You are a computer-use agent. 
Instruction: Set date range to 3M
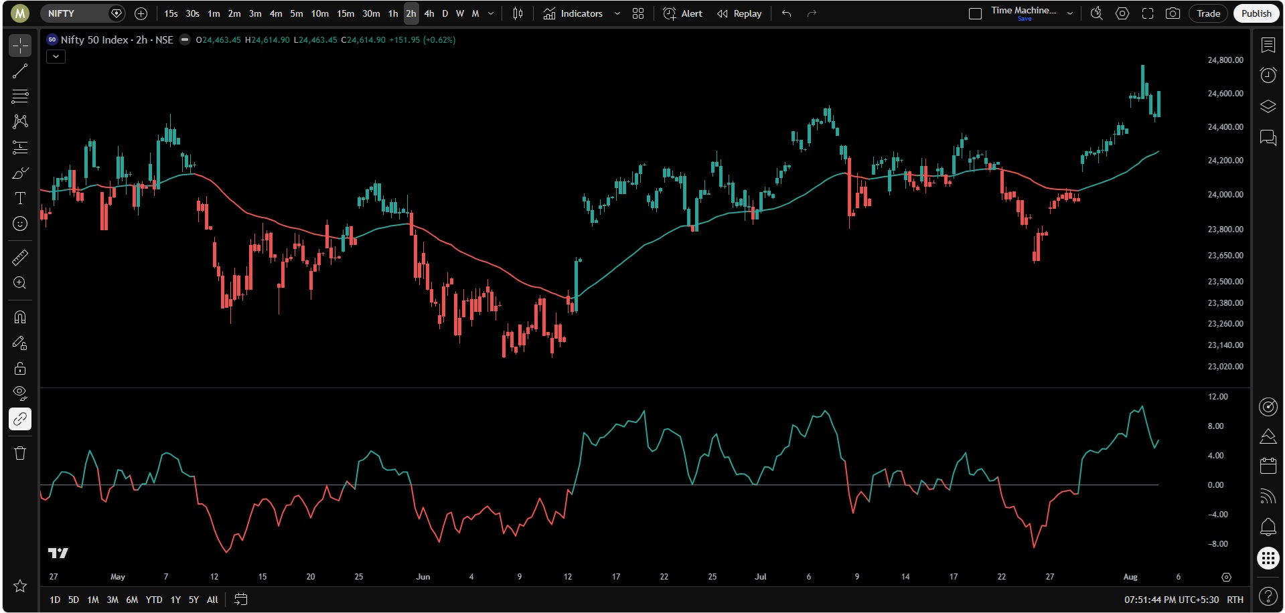[112, 600]
